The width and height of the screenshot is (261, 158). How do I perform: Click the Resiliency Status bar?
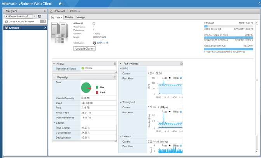point(228,49)
